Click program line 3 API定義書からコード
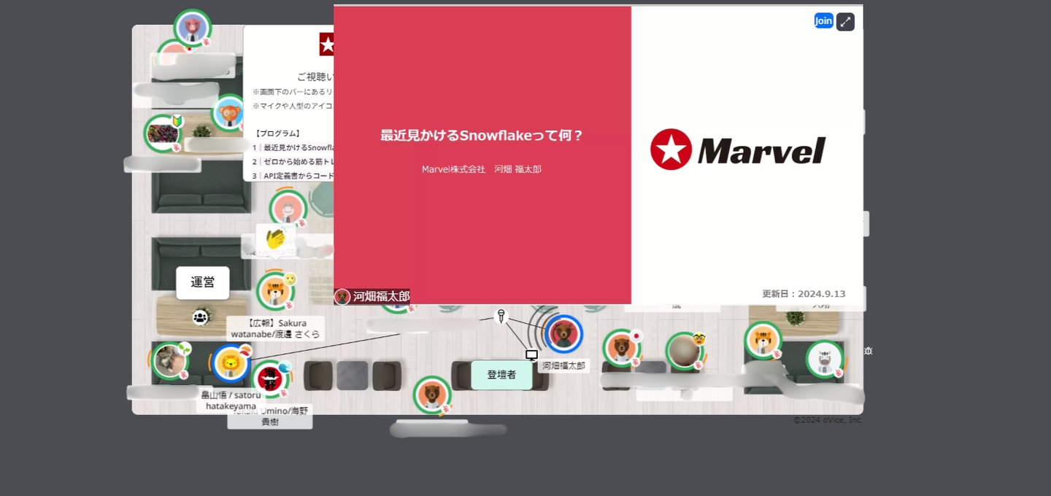Screen dimensions: 1051x496 [x=293, y=176]
